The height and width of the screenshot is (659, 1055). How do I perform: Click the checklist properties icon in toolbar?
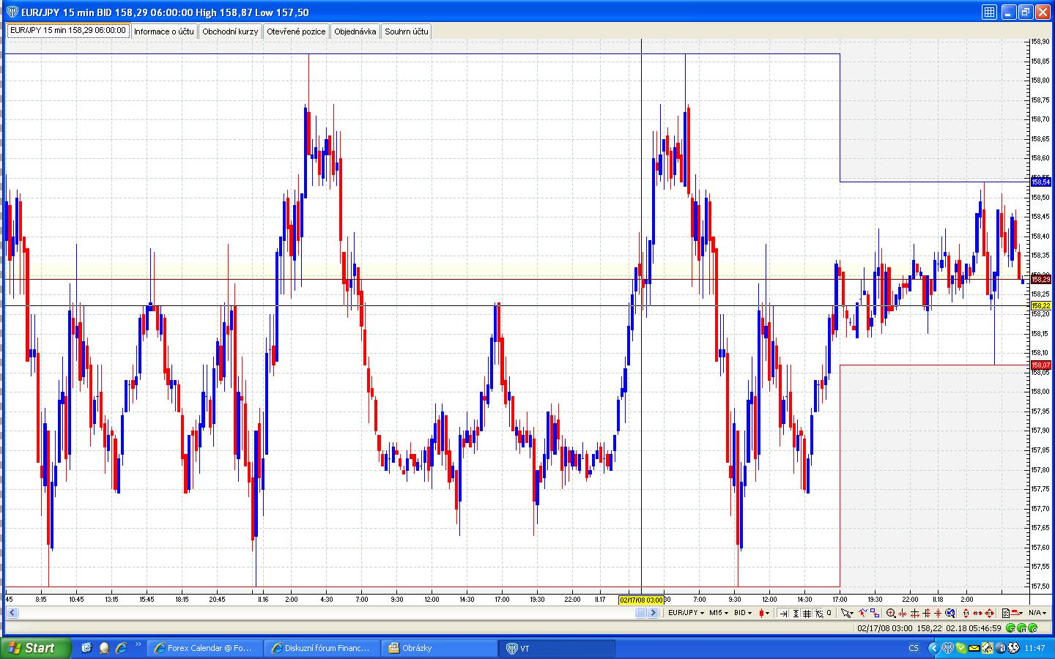point(1006,613)
